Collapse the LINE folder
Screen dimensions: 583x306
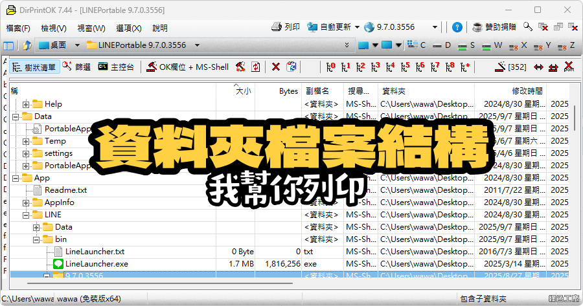coord(26,215)
